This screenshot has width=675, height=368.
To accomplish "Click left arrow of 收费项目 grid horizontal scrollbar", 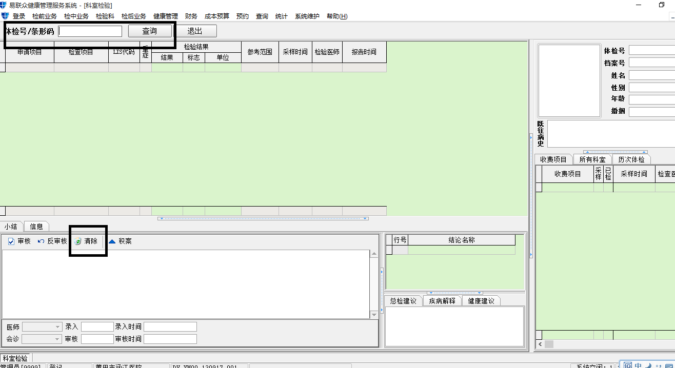I will click(539, 344).
